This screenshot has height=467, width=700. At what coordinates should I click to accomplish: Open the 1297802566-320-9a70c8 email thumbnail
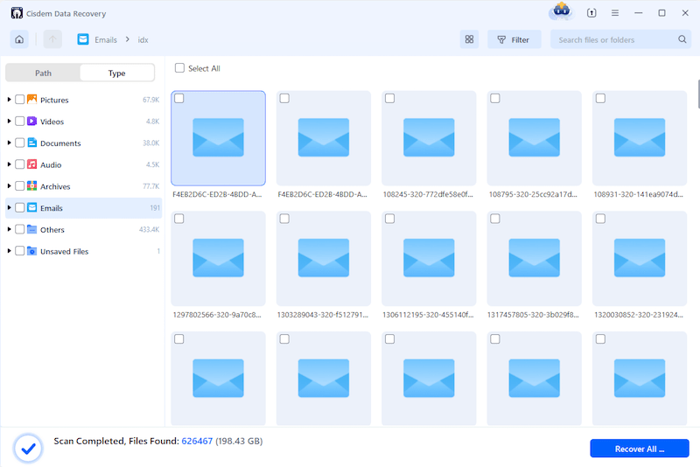click(218, 258)
